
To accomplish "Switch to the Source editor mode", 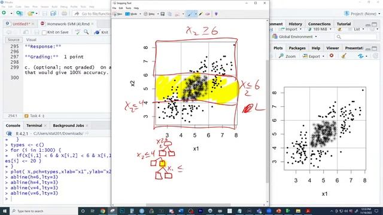I will 13,40.
